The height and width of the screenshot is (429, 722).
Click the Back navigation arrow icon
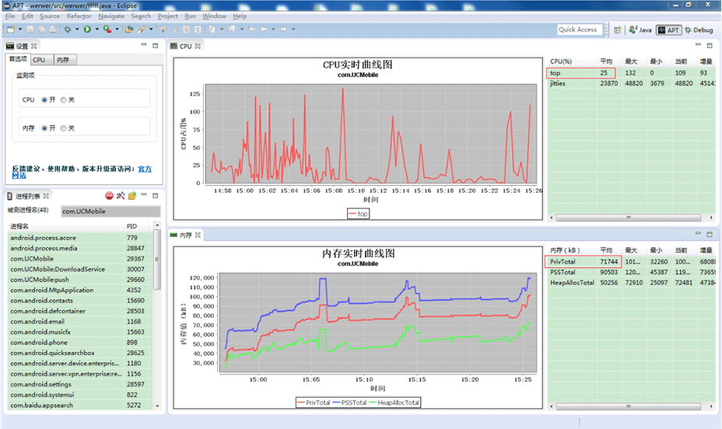point(264,30)
